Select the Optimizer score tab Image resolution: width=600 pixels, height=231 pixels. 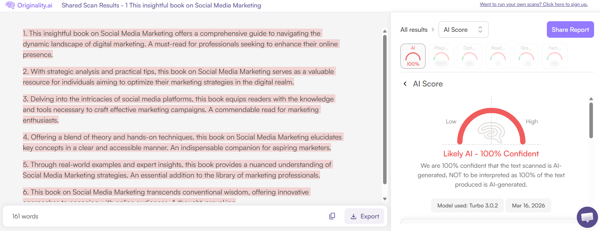coord(470,56)
